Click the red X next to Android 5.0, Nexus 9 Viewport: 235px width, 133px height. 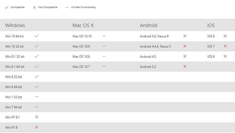(185, 36)
